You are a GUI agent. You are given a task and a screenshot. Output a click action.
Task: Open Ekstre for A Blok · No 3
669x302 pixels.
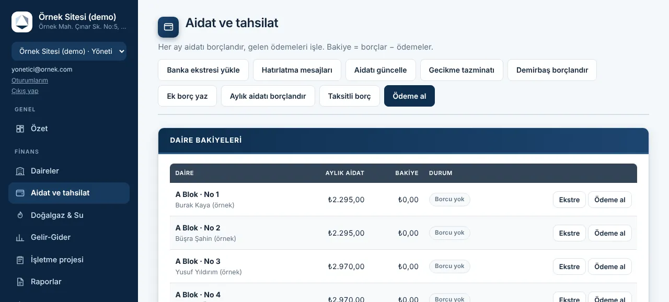click(x=569, y=266)
